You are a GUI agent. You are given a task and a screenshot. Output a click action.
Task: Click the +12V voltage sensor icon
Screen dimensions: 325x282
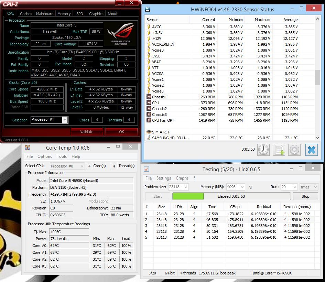point(149,38)
